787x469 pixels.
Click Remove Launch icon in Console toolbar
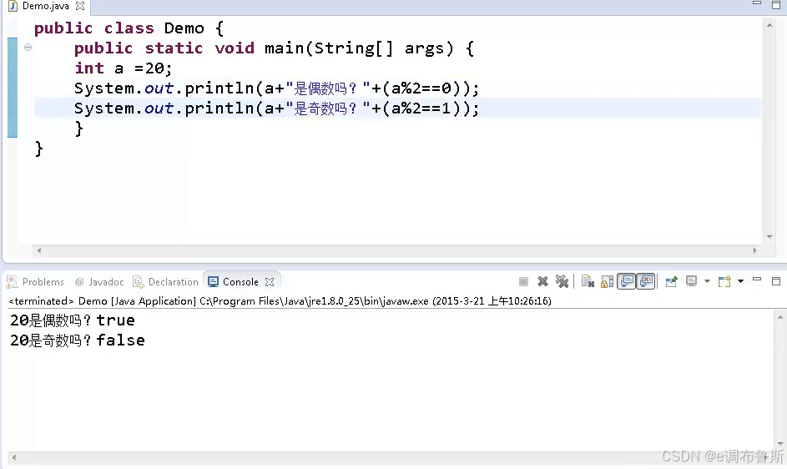point(542,282)
